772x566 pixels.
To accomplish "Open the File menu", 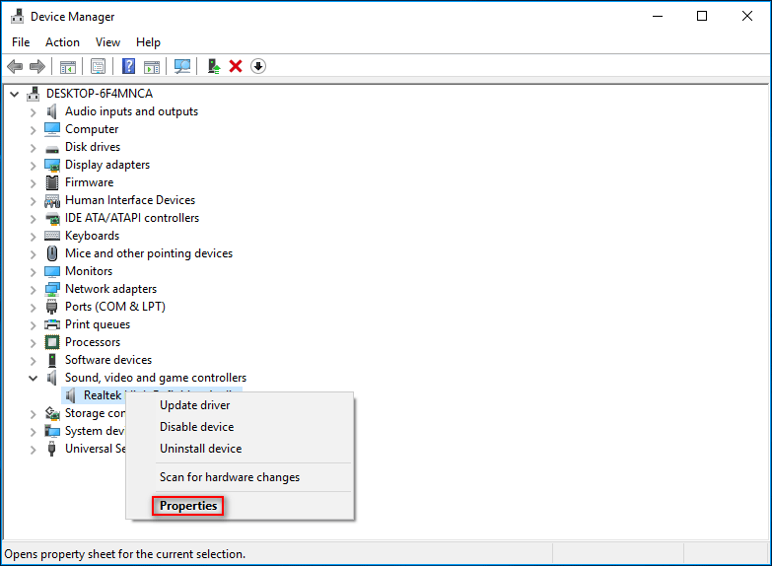I will coord(21,42).
